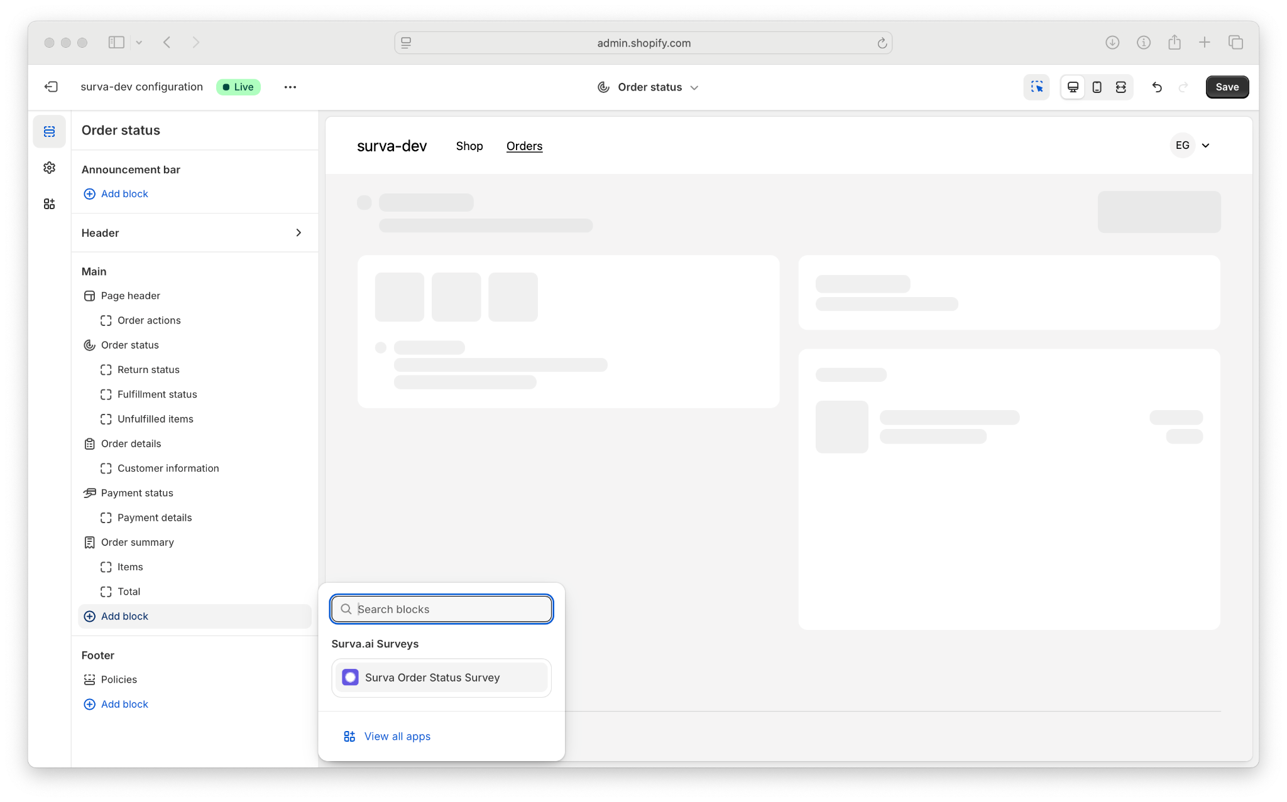Open the Apps sidebar icon
This screenshot has width=1287, height=802.
[50, 204]
